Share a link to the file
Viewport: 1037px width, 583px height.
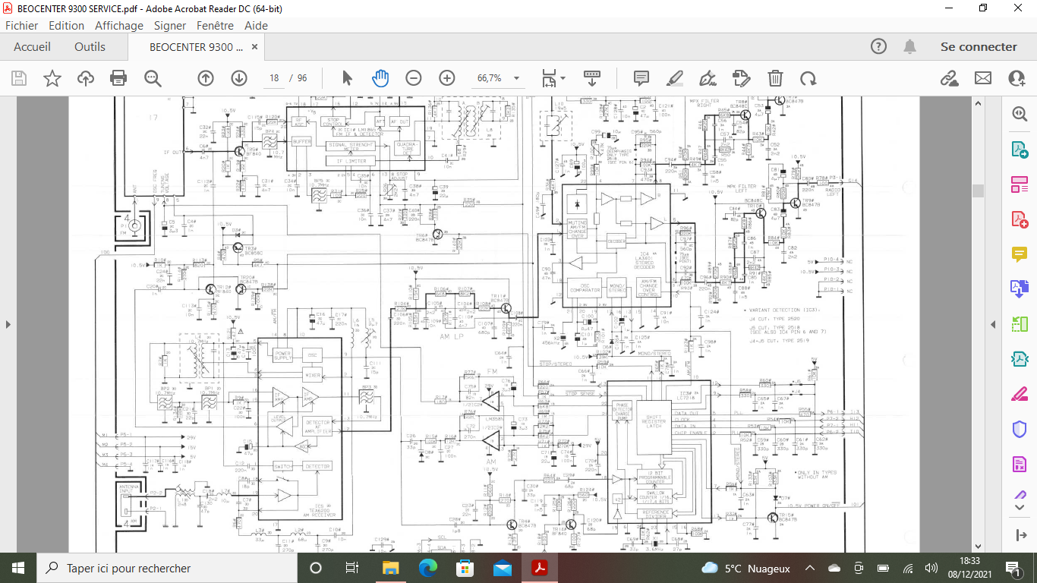949,78
